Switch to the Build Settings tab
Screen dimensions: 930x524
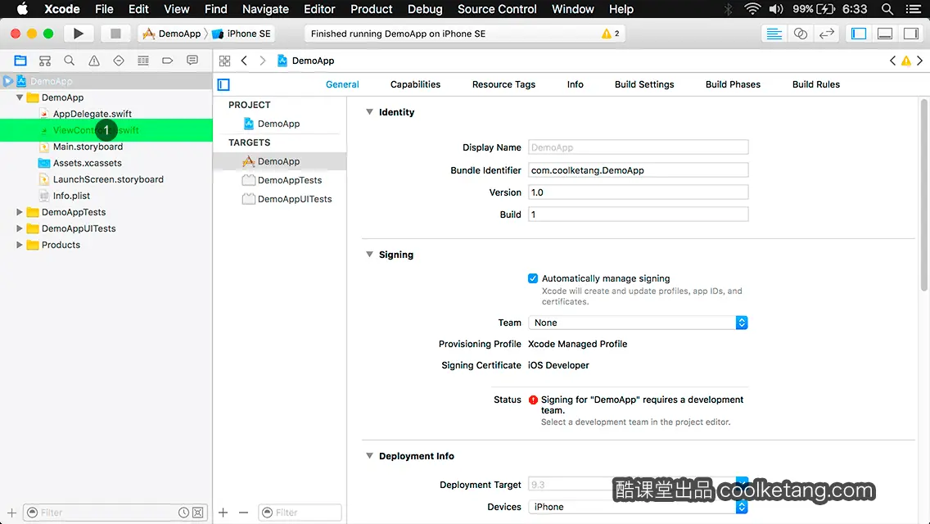(644, 84)
